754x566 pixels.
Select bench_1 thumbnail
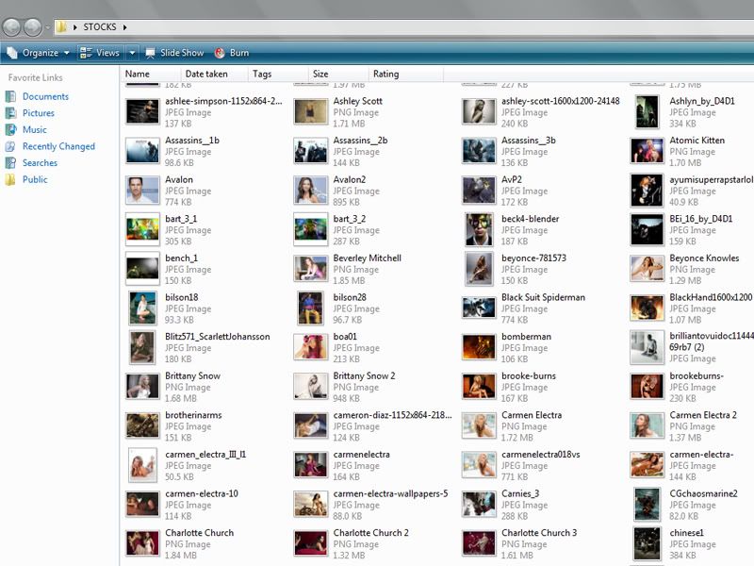[x=143, y=269]
